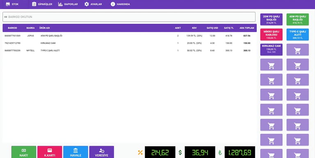Click the 12.00 USD price cell
This screenshot has width=315, height=158.
(x=212, y=36)
